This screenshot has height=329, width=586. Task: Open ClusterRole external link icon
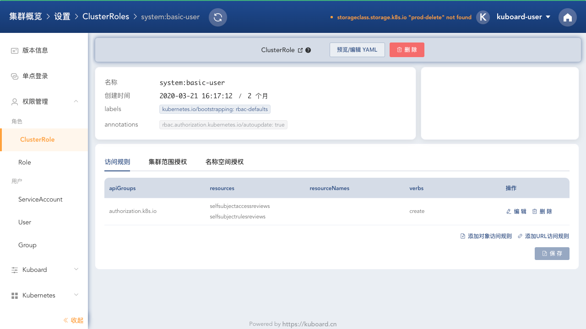[x=300, y=50]
